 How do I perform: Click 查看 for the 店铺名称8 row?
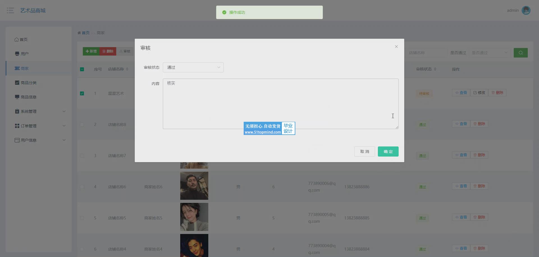click(461, 124)
